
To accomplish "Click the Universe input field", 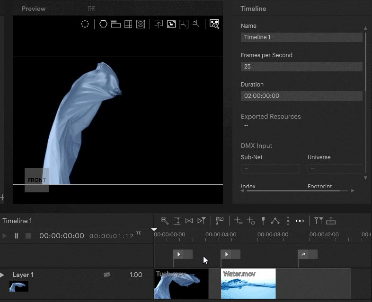I will click(335, 169).
